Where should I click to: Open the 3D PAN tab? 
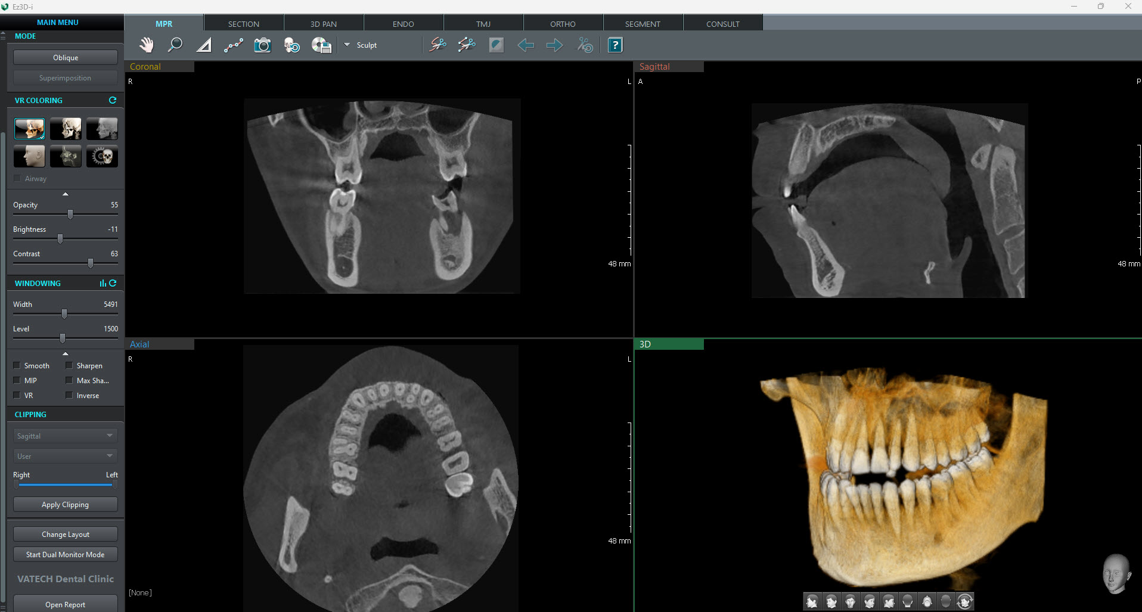(x=323, y=24)
